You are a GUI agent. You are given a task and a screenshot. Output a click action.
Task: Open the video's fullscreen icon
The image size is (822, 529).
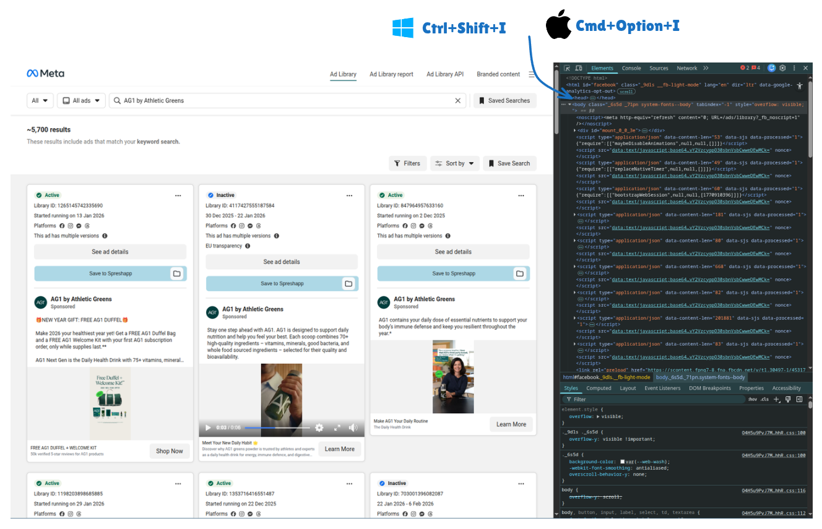point(337,428)
